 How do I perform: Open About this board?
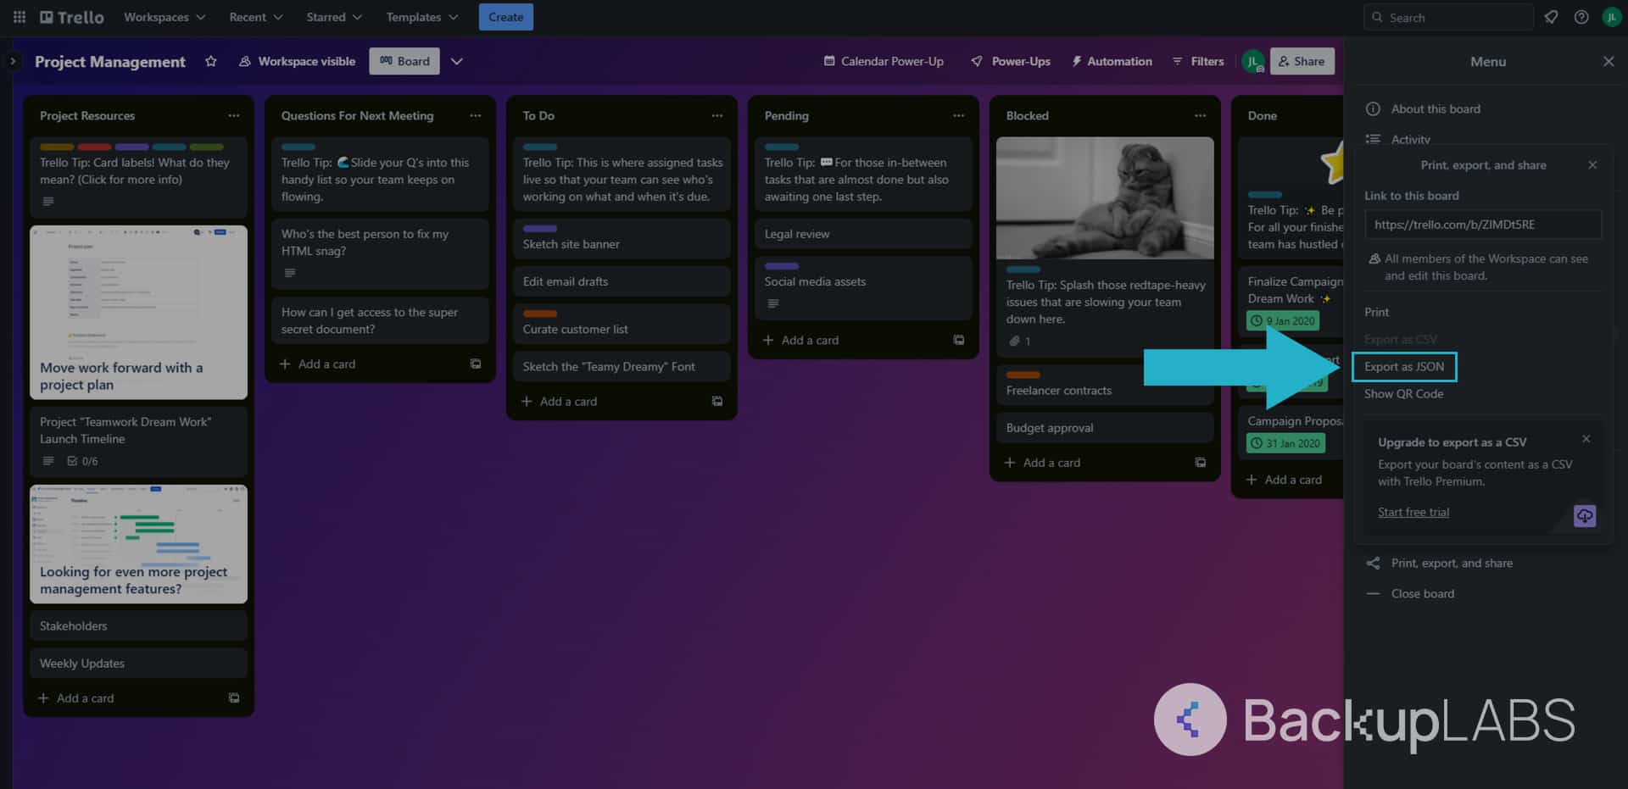(1436, 108)
